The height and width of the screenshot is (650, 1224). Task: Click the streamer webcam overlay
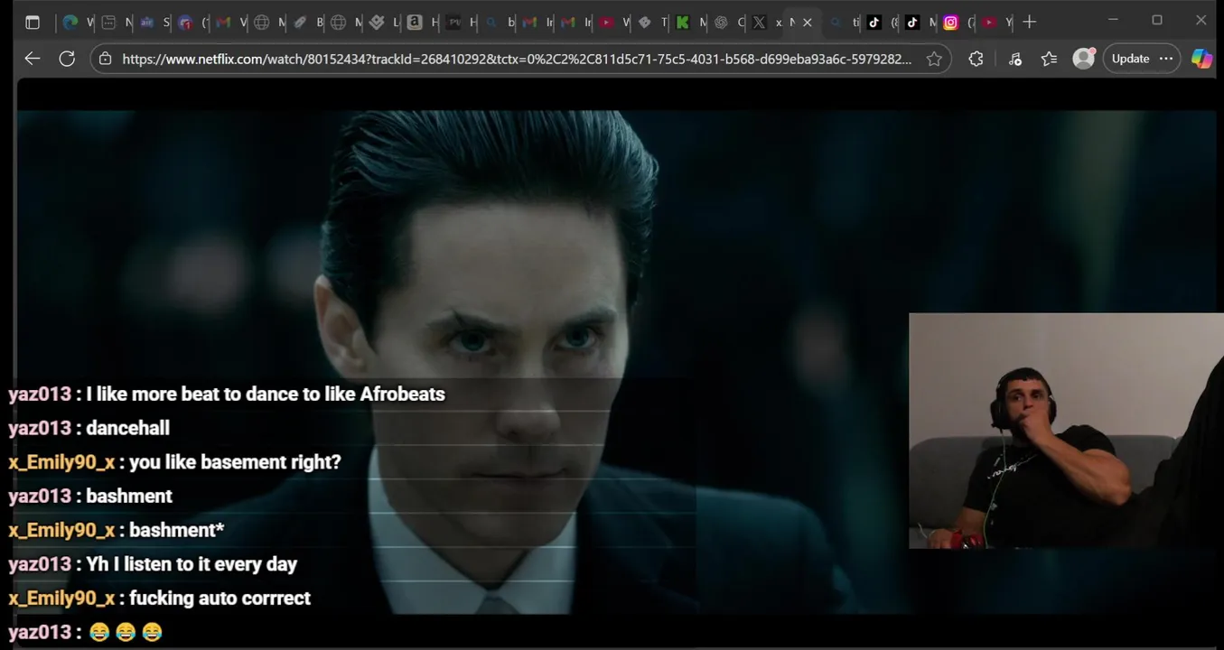click(x=1066, y=431)
